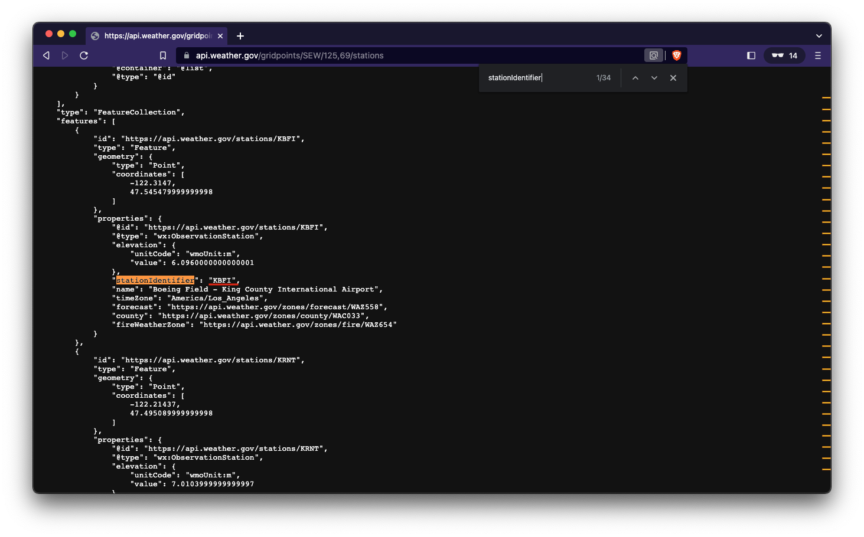This screenshot has height=537, width=864.
Task: Reload the current page
Action: click(84, 55)
